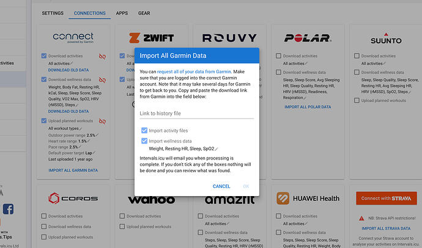Viewport: 422px width, 248px height.
Task: Enable Polar Download activities checkbox
Action: tap(278, 56)
